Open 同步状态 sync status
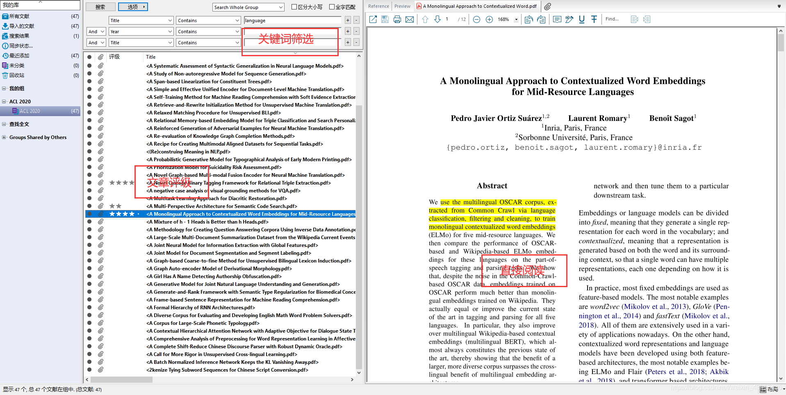The width and height of the screenshot is (786, 395). (21, 46)
